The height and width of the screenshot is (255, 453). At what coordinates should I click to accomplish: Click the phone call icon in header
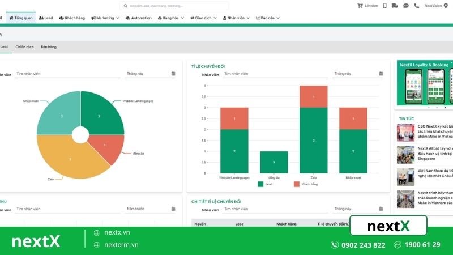pos(417,6)
